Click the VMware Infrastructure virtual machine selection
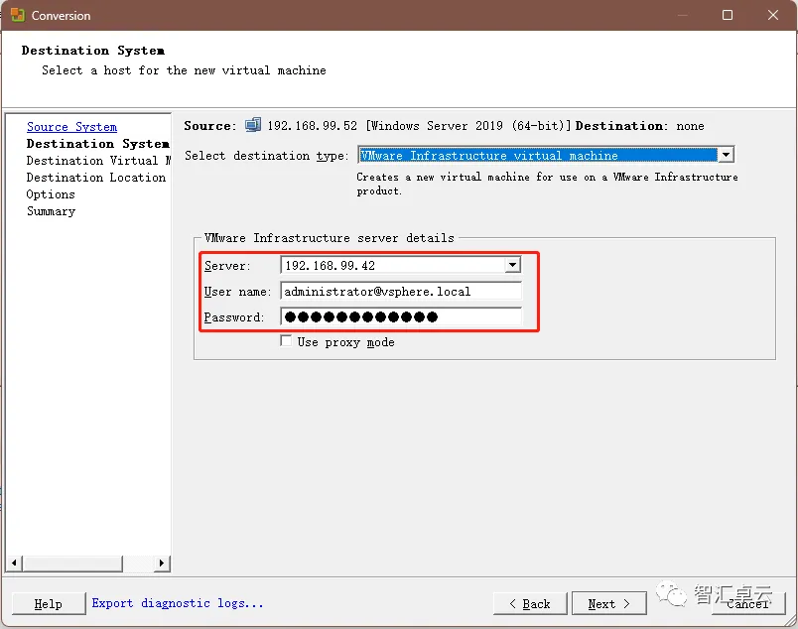This screenshot has height=629, width=798. [537, 155]
